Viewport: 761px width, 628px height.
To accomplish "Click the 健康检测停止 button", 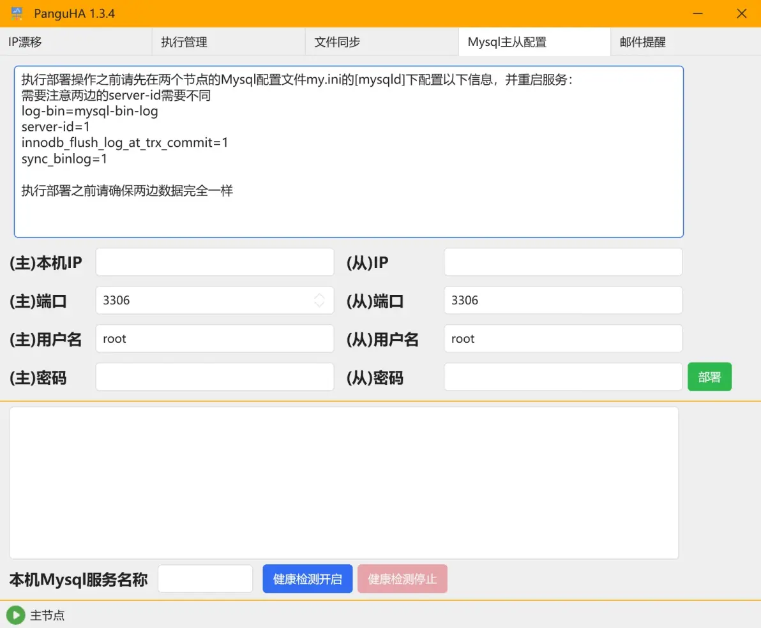I will [402, 578].
